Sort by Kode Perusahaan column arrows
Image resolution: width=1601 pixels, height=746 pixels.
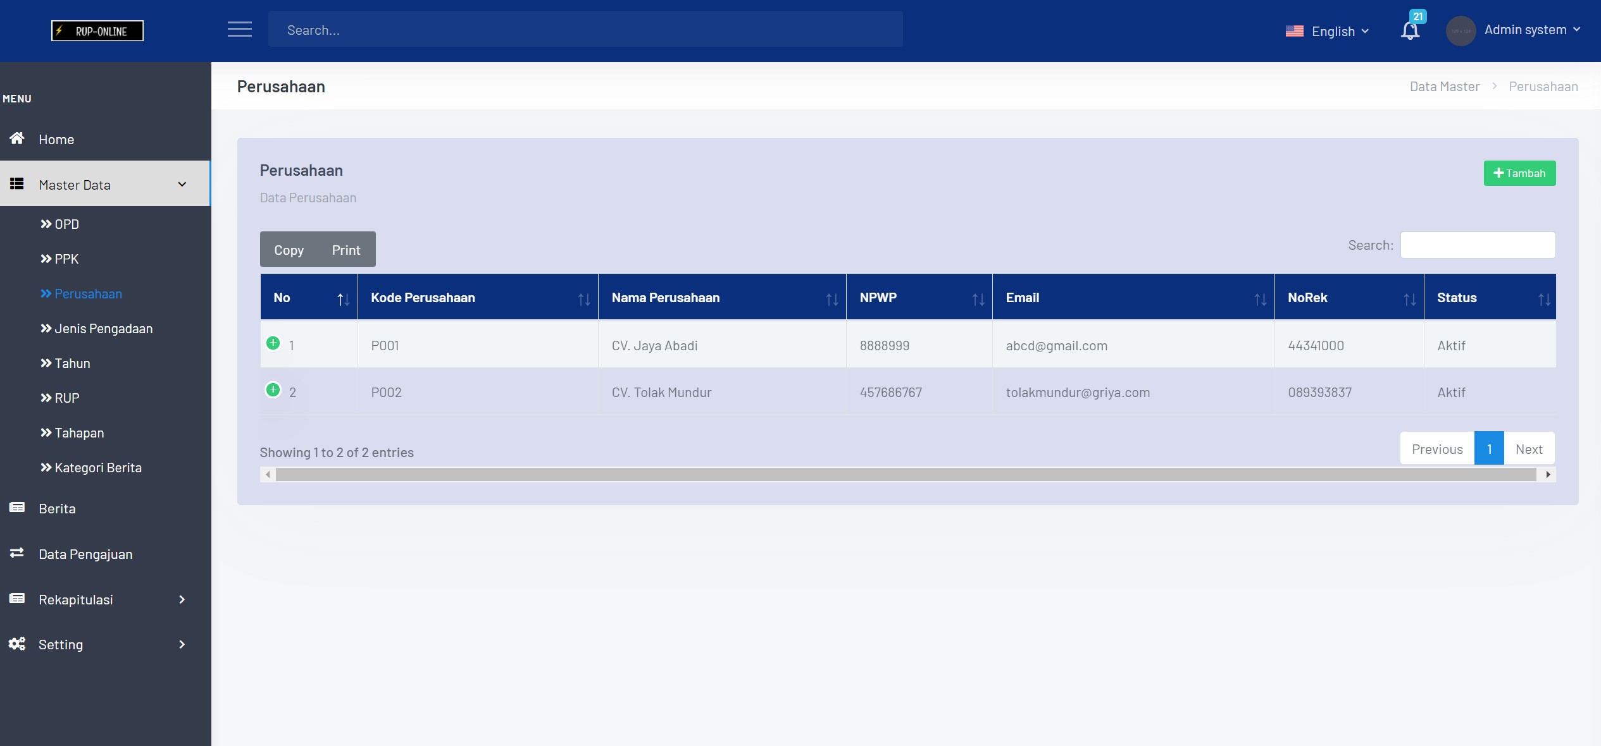click(x=584, y=300)
